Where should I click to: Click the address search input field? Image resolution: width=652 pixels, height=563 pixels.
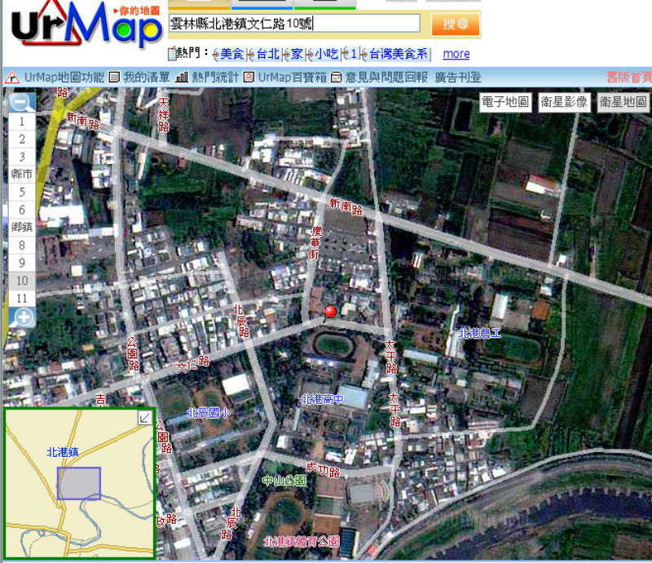[294, 24]
